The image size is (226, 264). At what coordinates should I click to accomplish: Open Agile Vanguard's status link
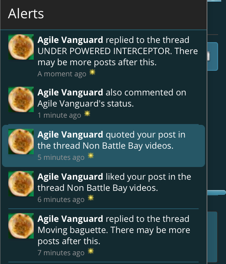coord(85,103)
